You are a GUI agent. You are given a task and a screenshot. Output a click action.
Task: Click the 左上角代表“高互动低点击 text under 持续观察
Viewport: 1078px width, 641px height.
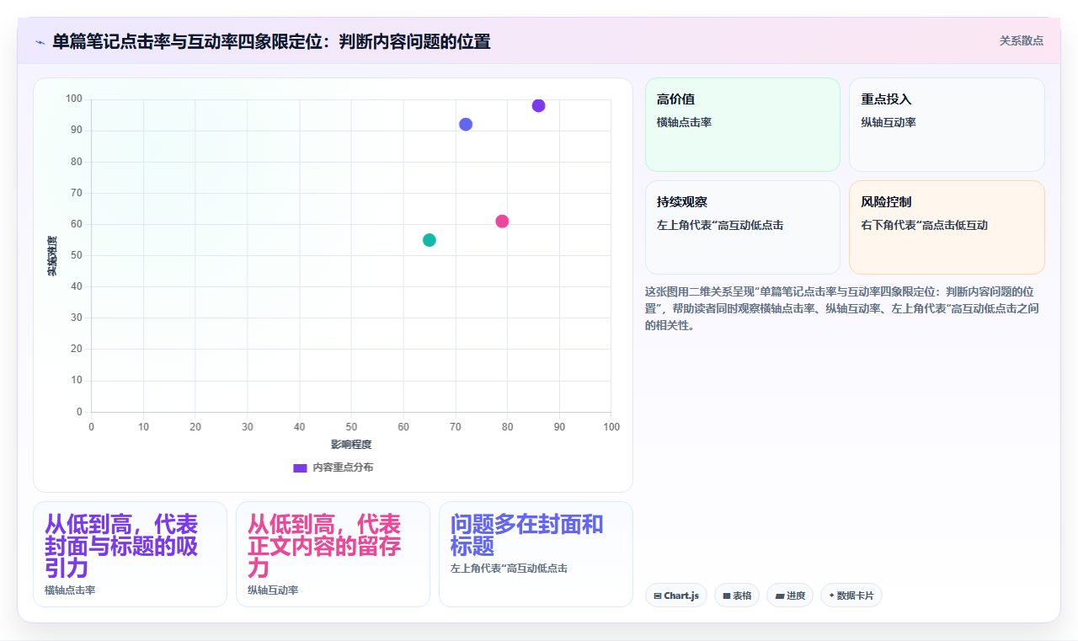point(720,225)
